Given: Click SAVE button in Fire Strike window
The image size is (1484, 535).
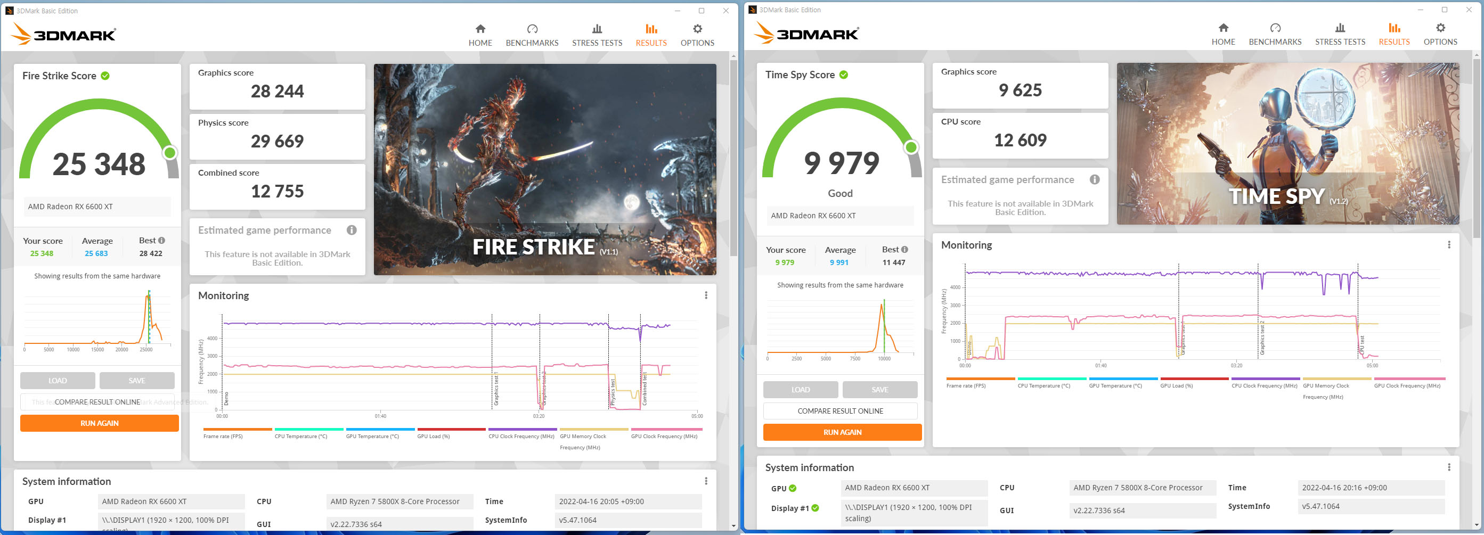Looking at the screenshot, I should tap(137, 380).
